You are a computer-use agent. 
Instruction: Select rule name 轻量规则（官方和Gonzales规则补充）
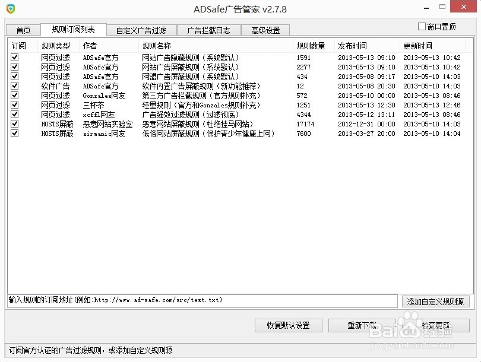pyautogui.click(x=201, y=105)
